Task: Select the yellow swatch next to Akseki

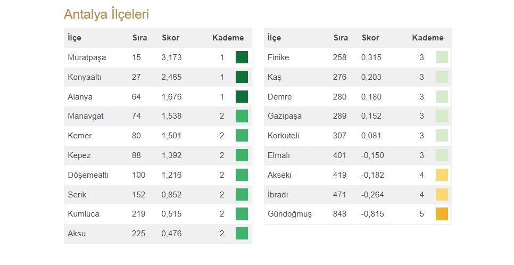Action: pyautogui.click(x=442, y=175)
